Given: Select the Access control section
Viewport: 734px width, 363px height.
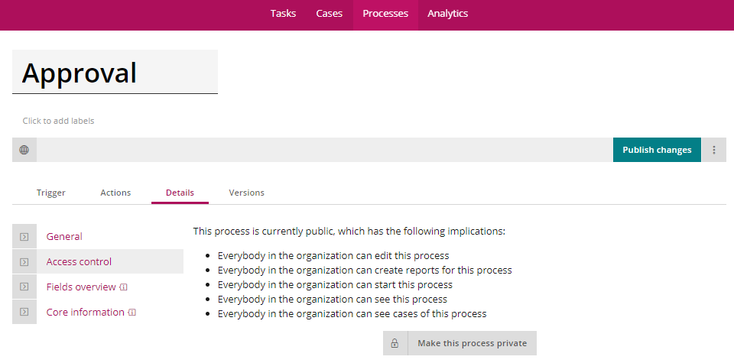Looking at the screenshot, I should click(x=79, y=262).
